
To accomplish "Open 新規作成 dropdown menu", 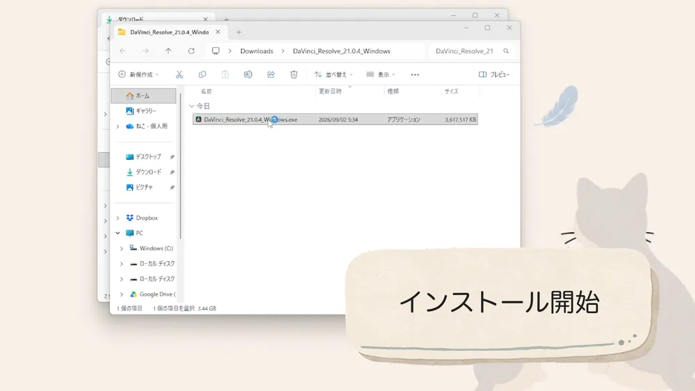I will tap(138, 74).
